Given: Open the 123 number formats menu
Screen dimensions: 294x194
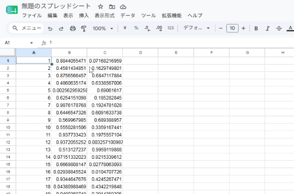Looking at the screenshot, I should (x=171, y=28).
